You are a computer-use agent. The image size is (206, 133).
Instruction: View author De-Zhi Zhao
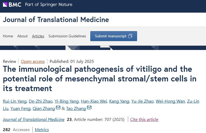coord(41,101)
